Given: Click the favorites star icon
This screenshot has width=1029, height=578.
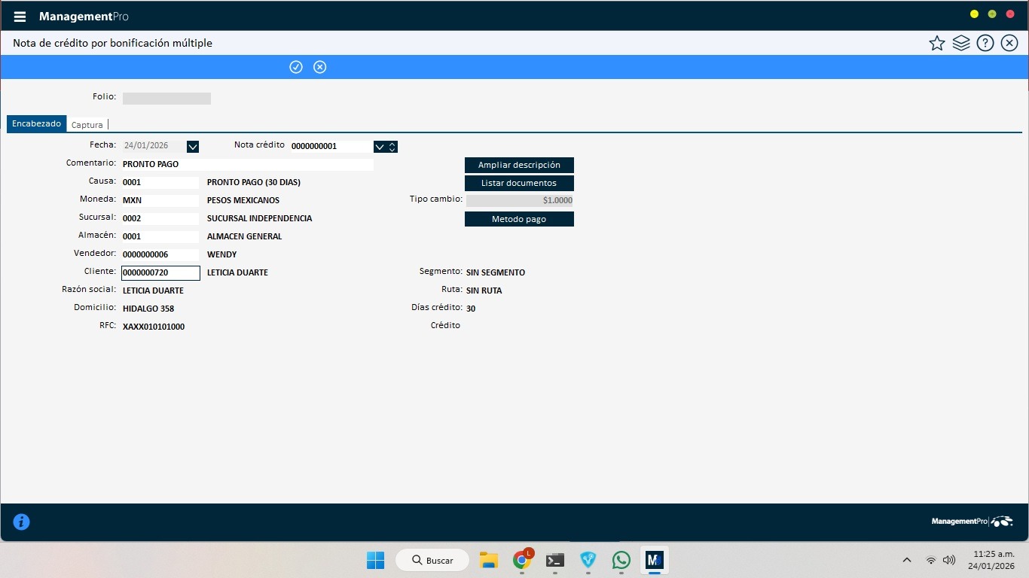Looking at the screenshot, I should click(936, 43).
